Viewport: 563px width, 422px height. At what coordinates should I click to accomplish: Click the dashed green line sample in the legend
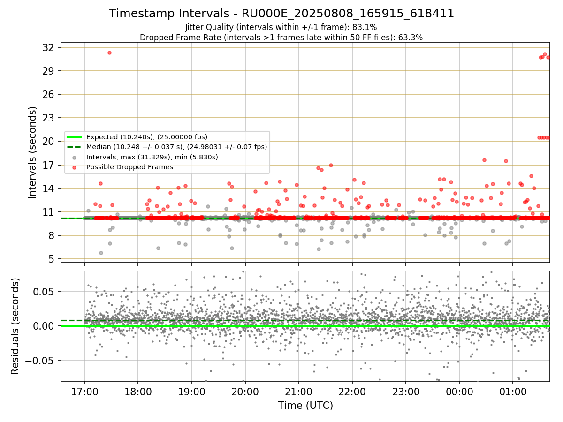point(74,147)
